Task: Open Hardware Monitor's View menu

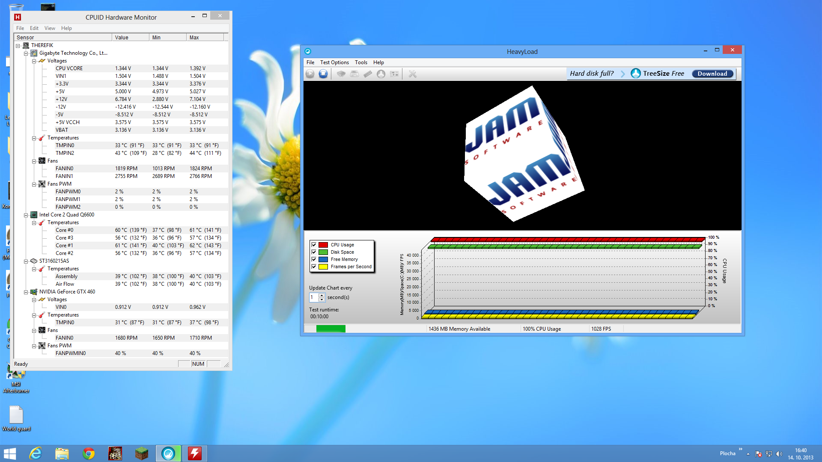Action: [x=50, y=28]
